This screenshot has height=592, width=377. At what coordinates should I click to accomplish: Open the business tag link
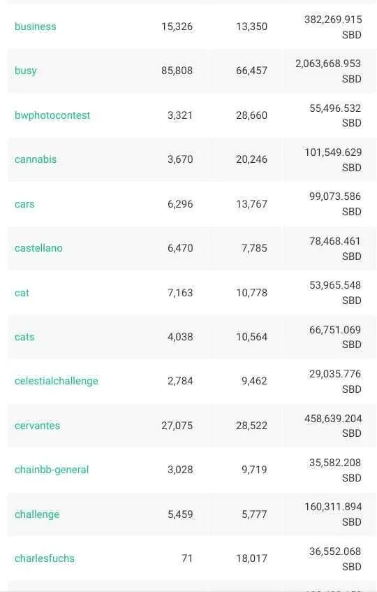pos(36,27)
